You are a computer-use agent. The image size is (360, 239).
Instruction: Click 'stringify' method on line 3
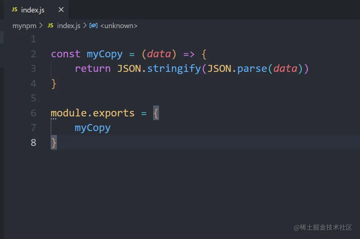pyautogui.click(x=174, y=69)
